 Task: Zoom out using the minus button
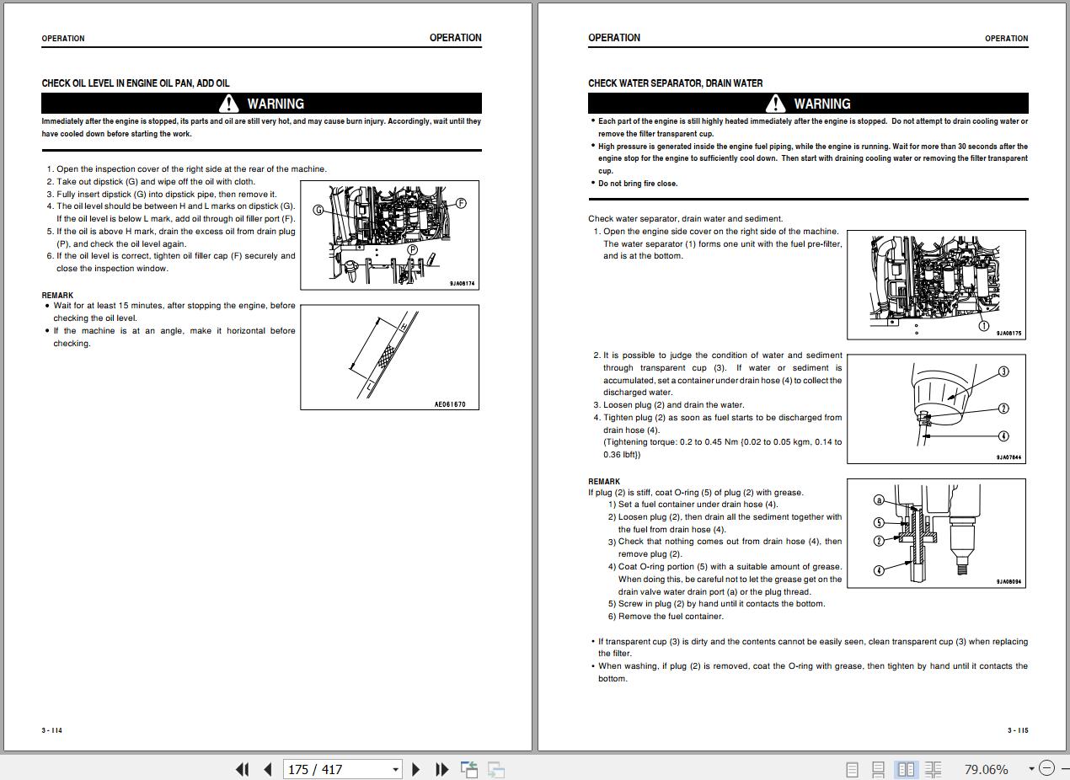click(x=1046, y=768)
